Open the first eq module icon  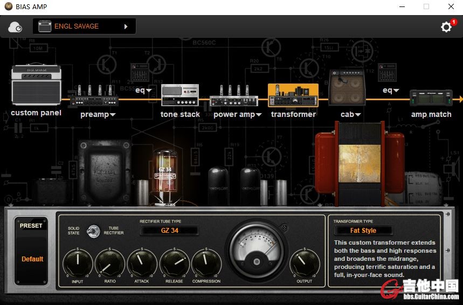[x=140, y=72]
